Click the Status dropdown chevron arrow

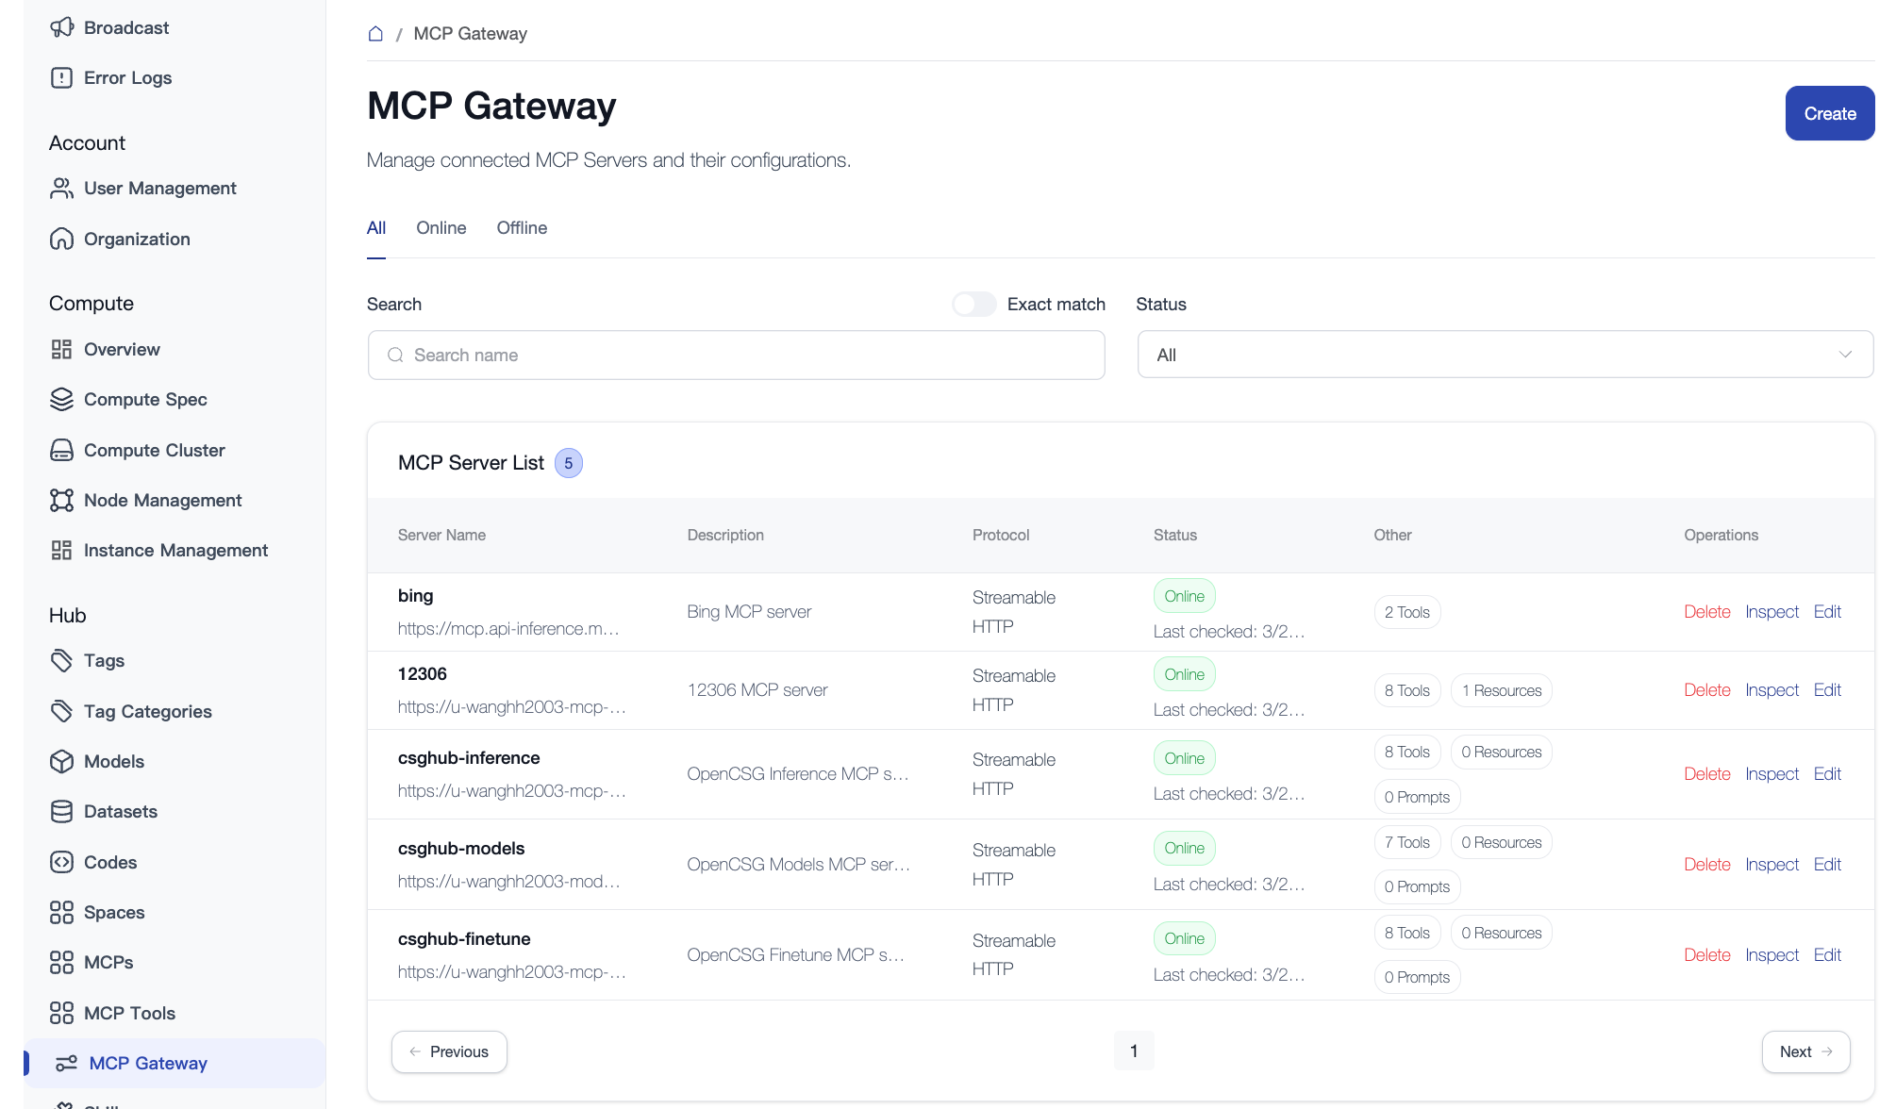(x=1844, y=355)
